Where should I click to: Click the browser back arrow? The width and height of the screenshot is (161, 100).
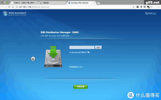[2, 7]
